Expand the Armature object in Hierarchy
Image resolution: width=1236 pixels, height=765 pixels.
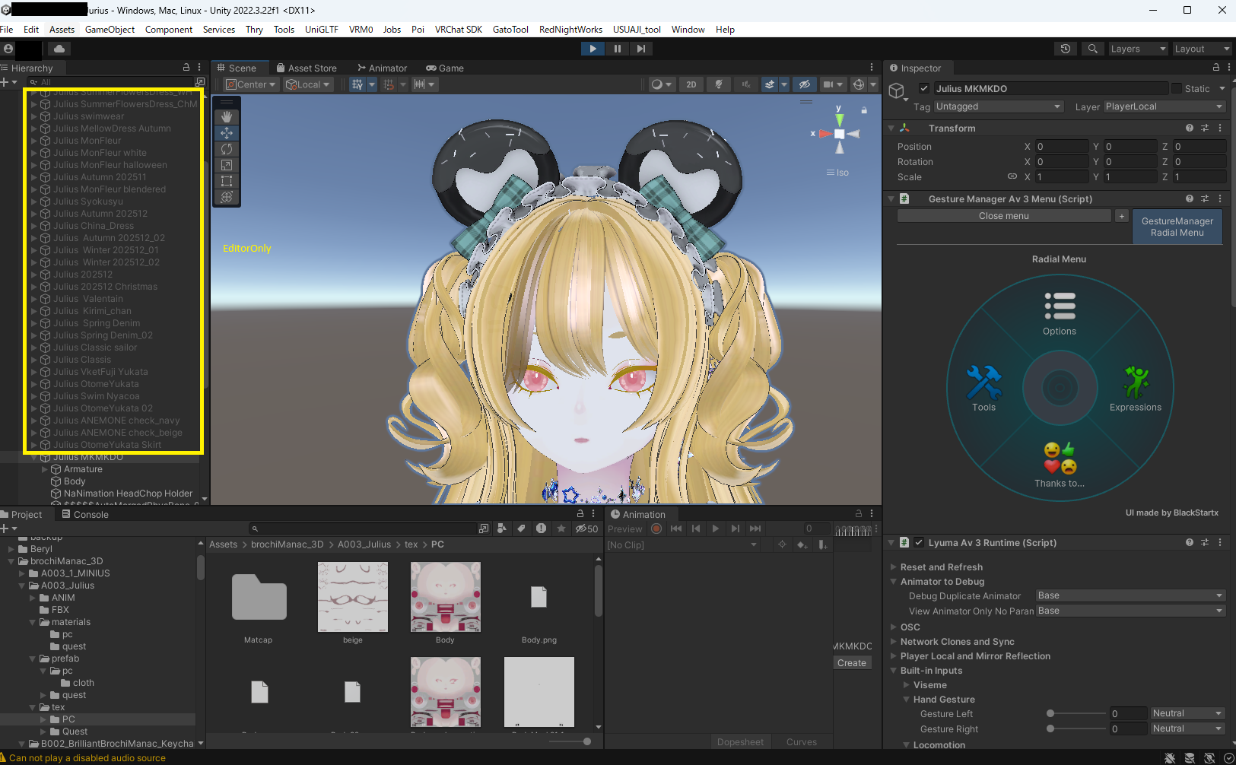tap(44, 469)
